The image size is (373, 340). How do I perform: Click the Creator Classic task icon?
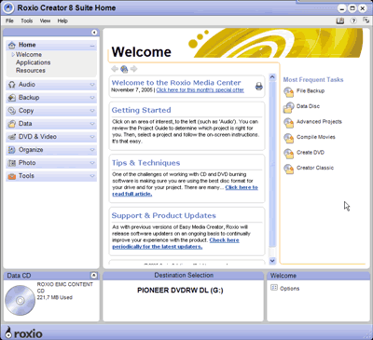(x=289, y=169)
